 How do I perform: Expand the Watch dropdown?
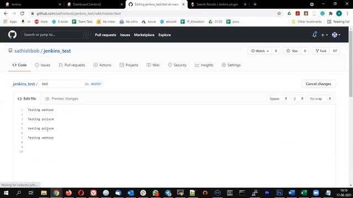point(260,51)
